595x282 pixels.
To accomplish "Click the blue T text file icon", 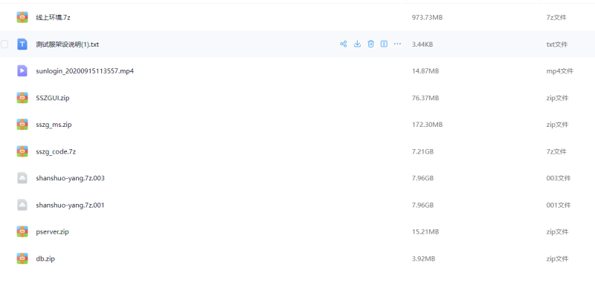I will tap(22, 45).
